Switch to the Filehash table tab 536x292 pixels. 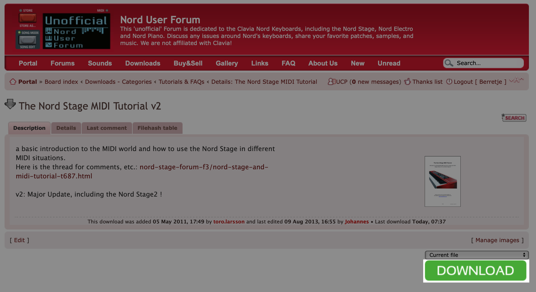157,128
